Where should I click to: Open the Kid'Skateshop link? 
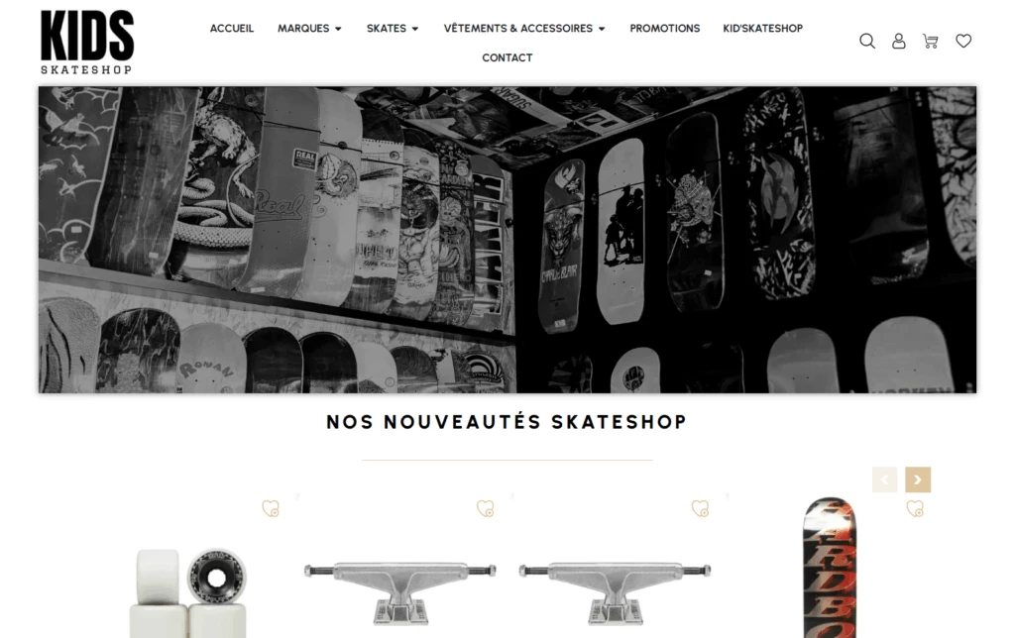pos(762,29)
